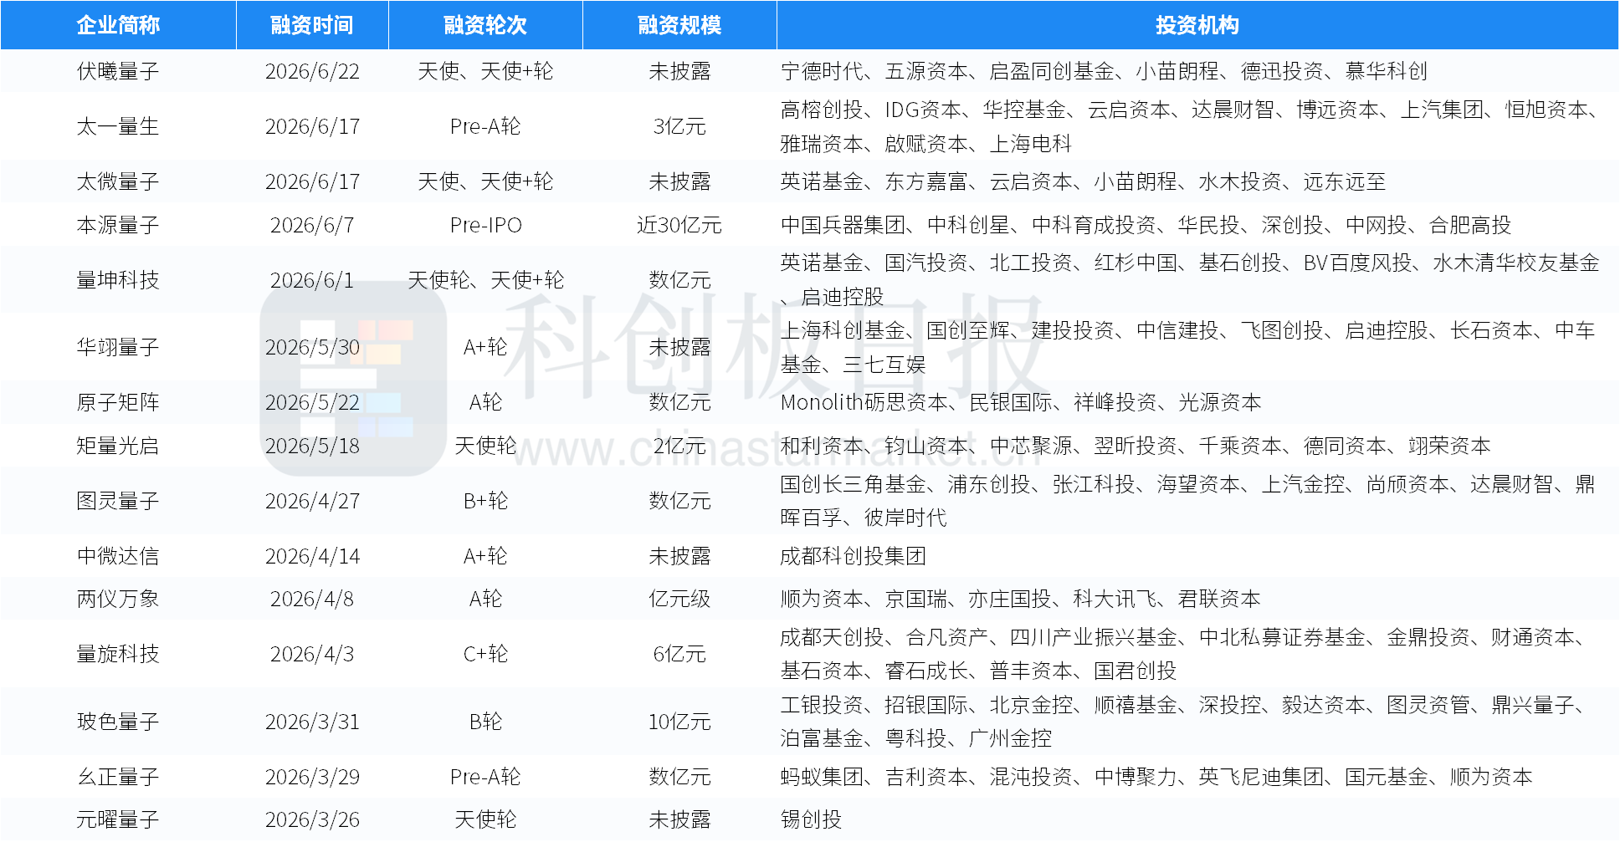Click the date 2026/3/26
Screen dimensions: 1620x842
coord(312,819)
